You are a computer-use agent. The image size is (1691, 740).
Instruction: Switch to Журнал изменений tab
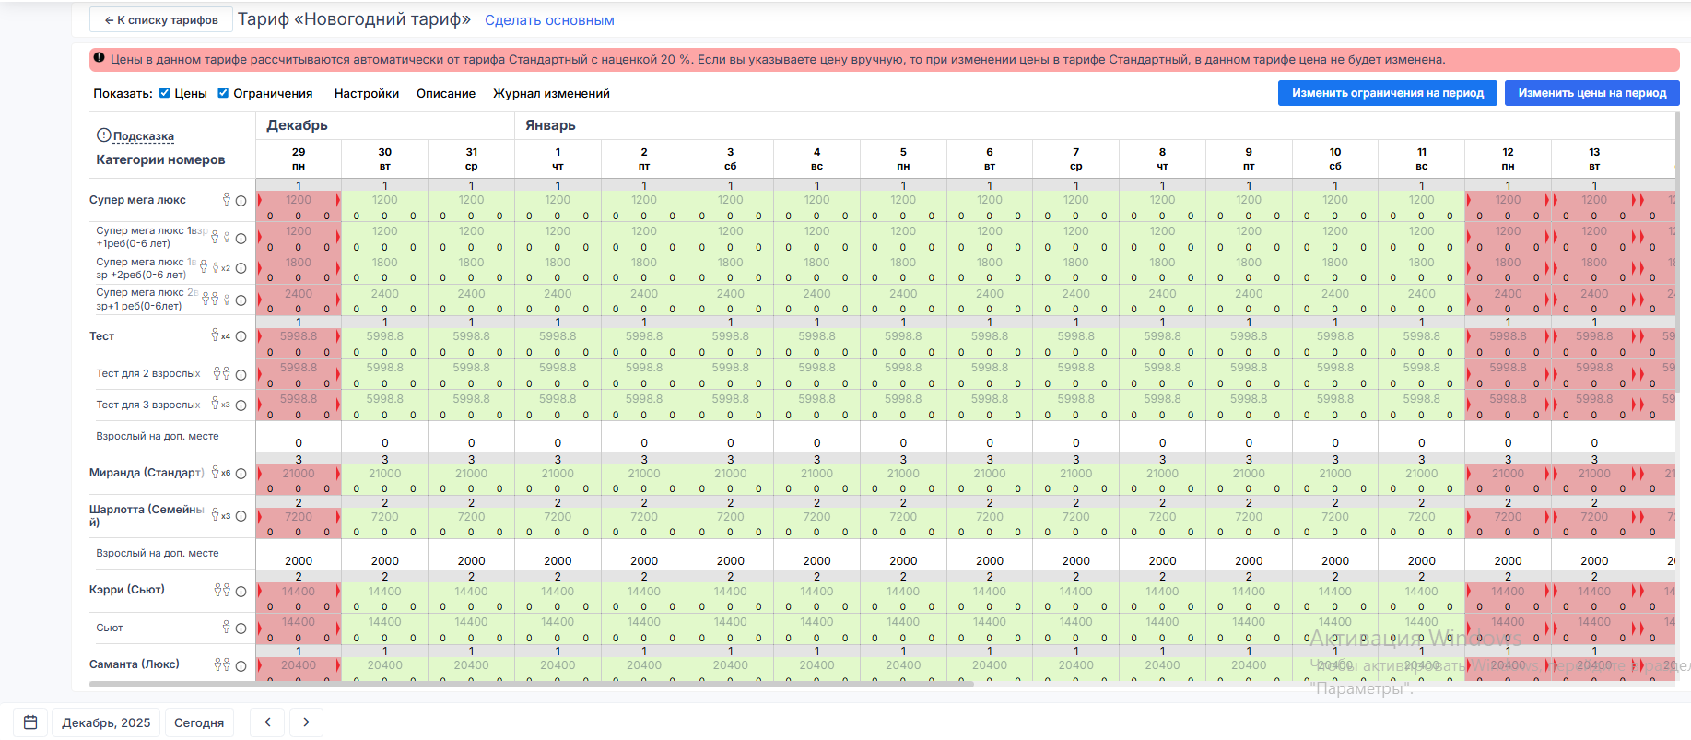click(x=550, y=94)
